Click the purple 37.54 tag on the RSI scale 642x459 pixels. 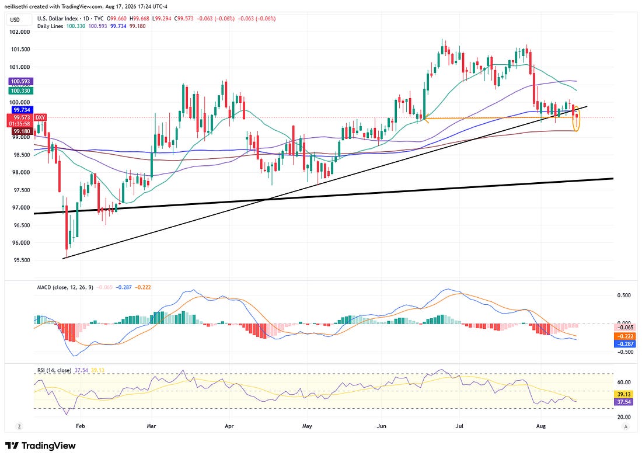[624, 402]
